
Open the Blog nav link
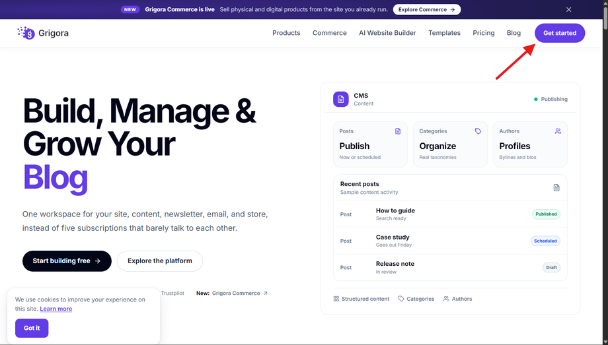pyautogui.click(x=513, y=33)
